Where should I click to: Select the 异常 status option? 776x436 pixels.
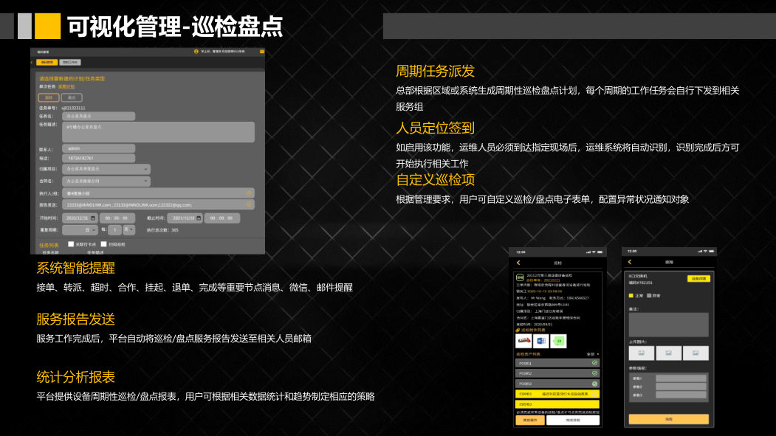(x=650, y=297)
